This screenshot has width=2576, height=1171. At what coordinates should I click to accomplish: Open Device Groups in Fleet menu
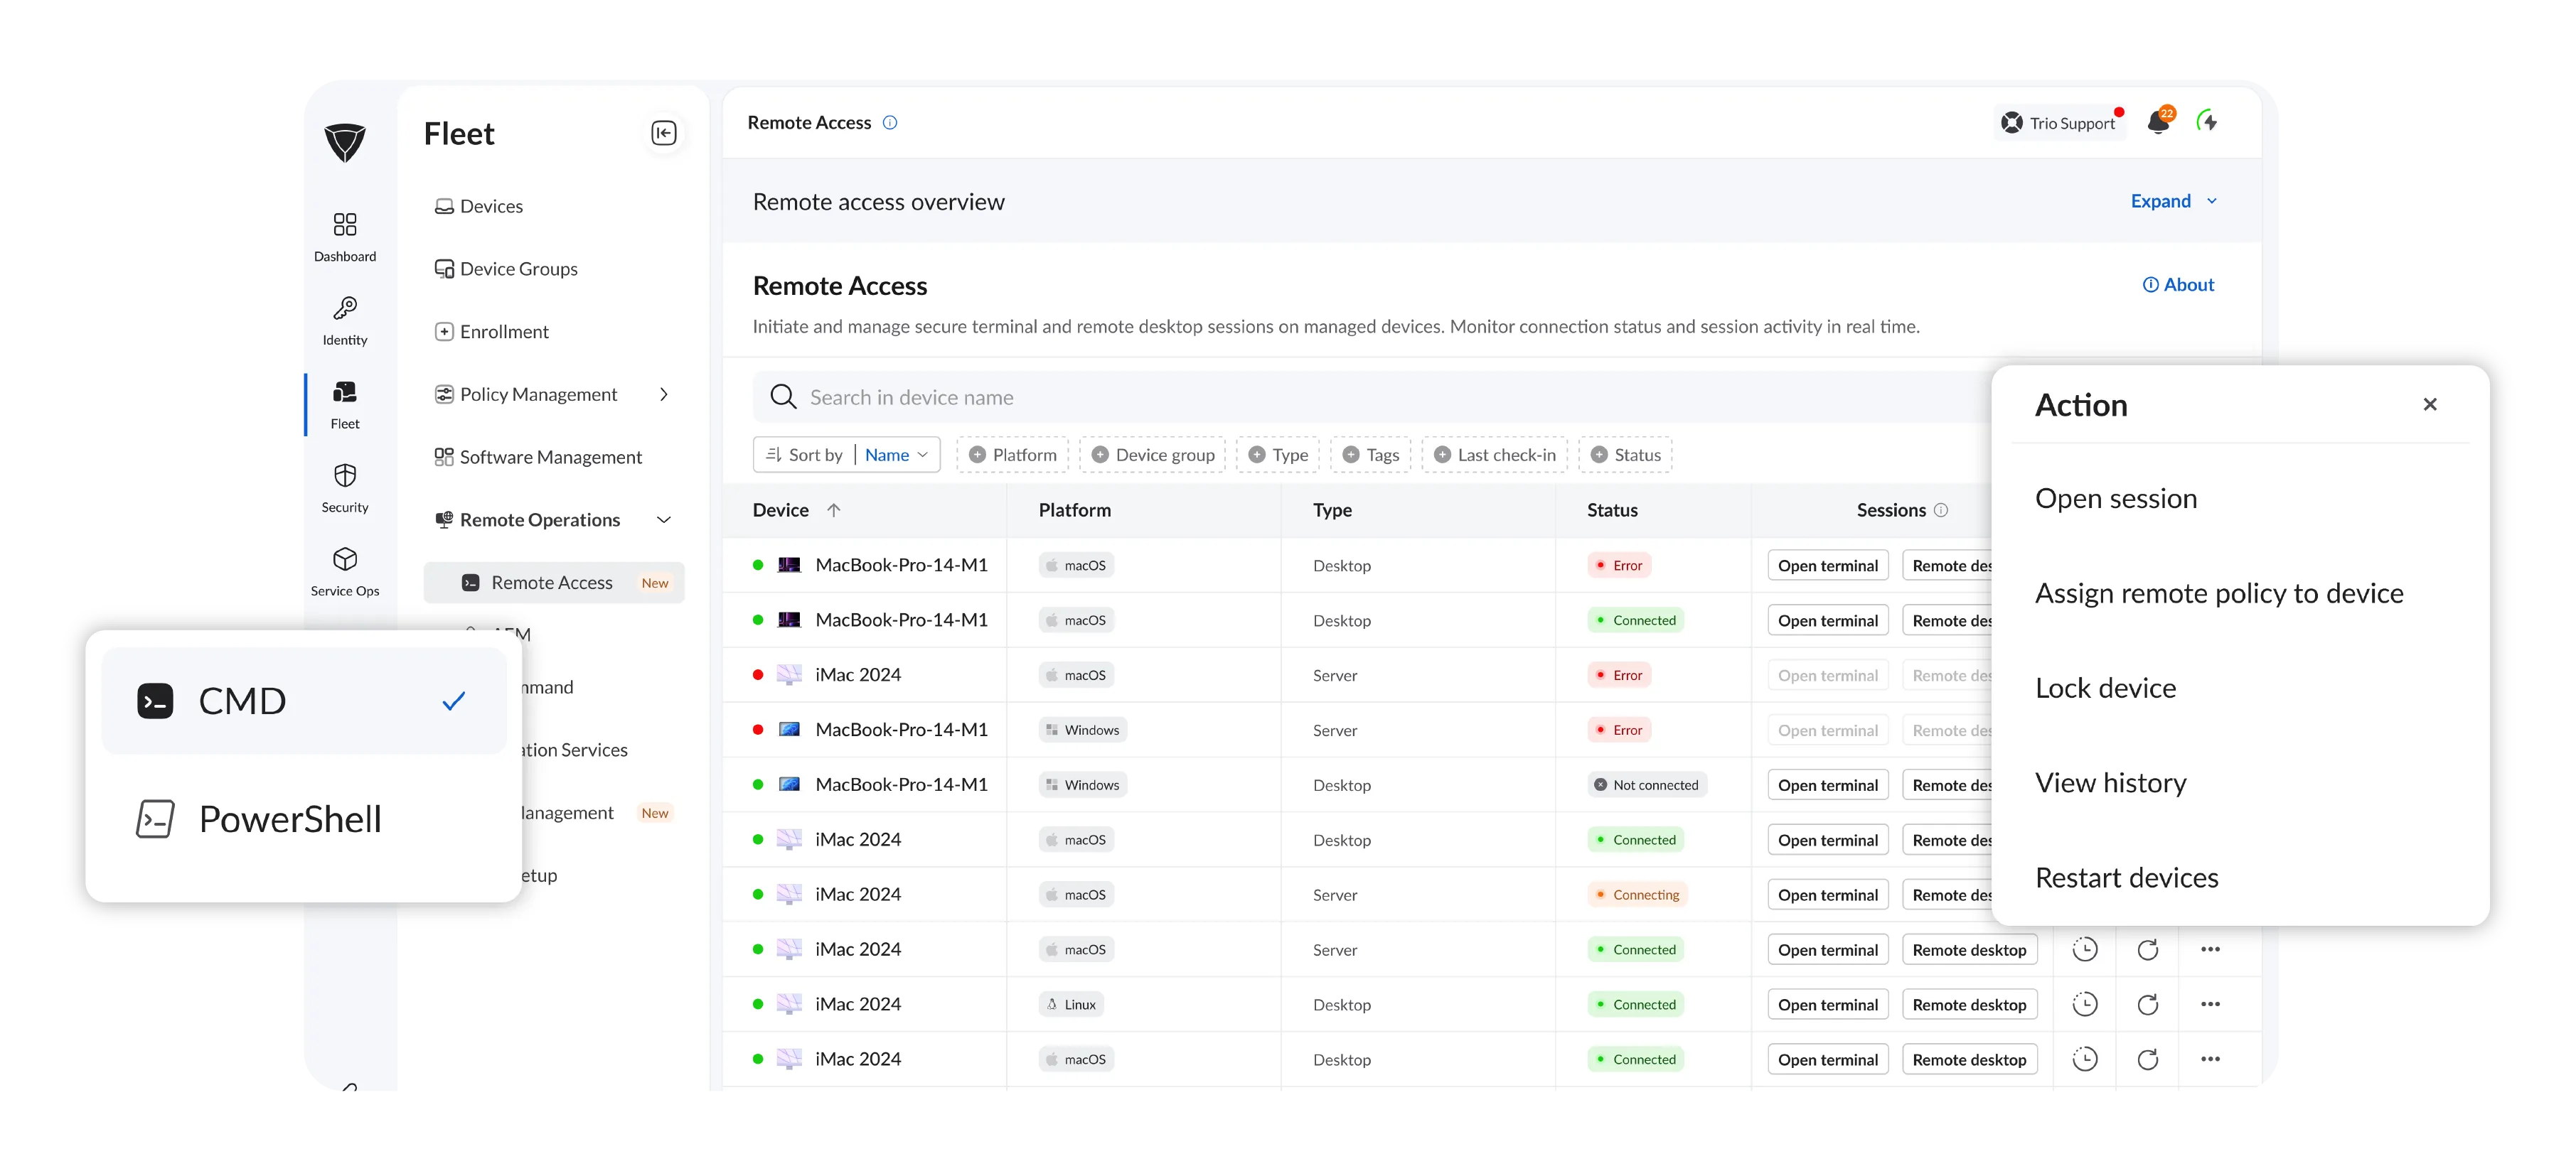click(506, 269)
